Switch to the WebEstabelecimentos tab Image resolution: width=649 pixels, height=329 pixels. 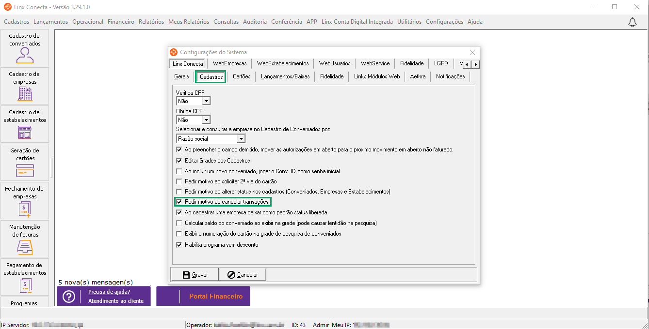[283, 64]
